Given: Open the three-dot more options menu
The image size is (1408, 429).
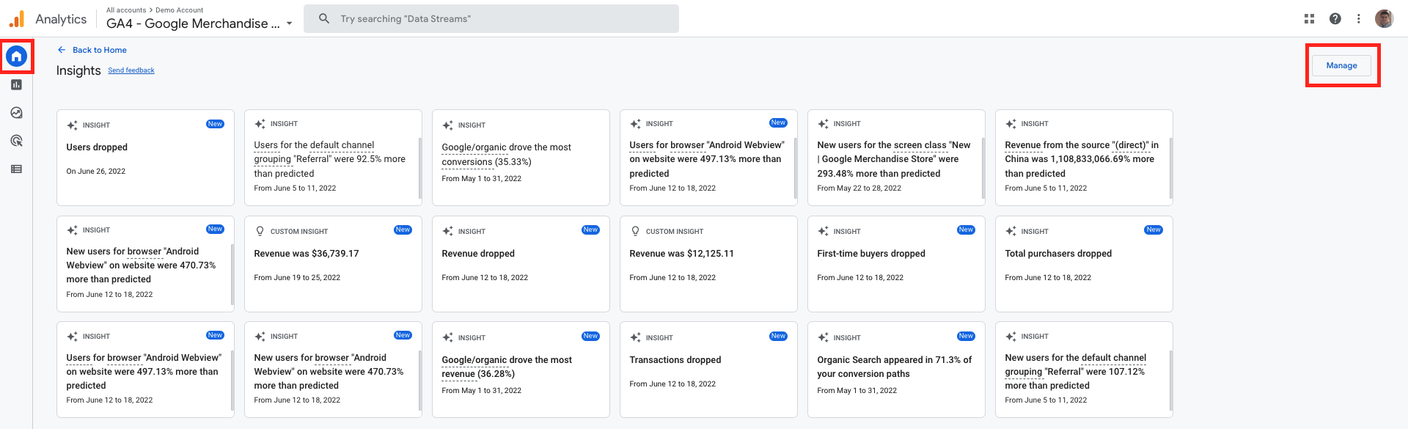Looking at the screenshot, I should click(x=1359, y=19).
